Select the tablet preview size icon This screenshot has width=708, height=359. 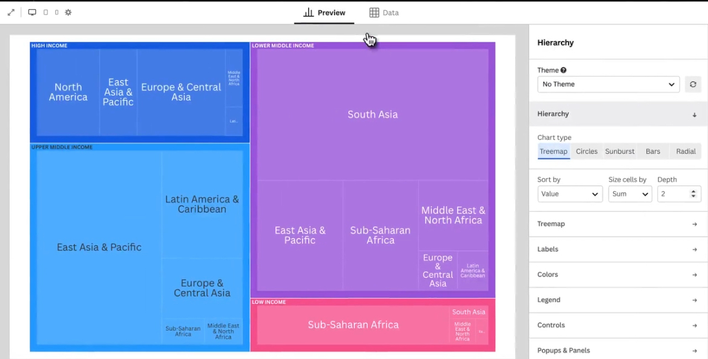[x=45, y=12]
